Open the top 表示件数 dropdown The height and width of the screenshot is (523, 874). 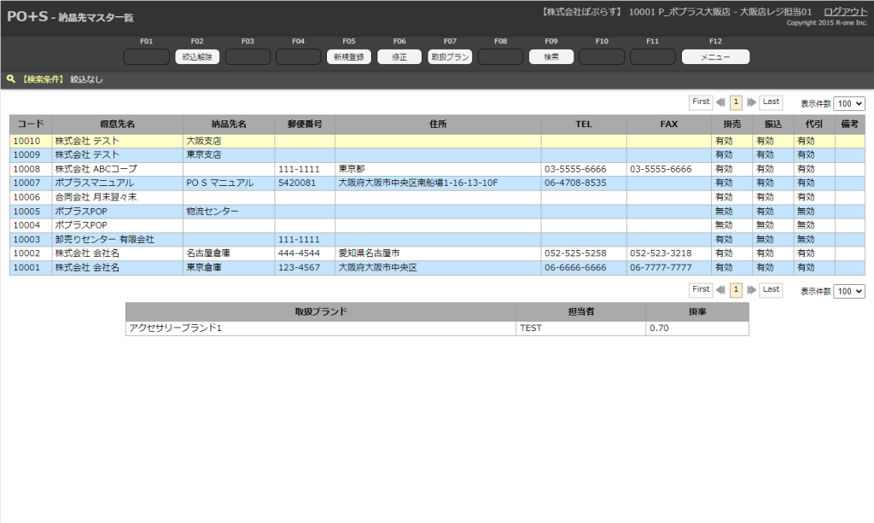coord(849,103)
